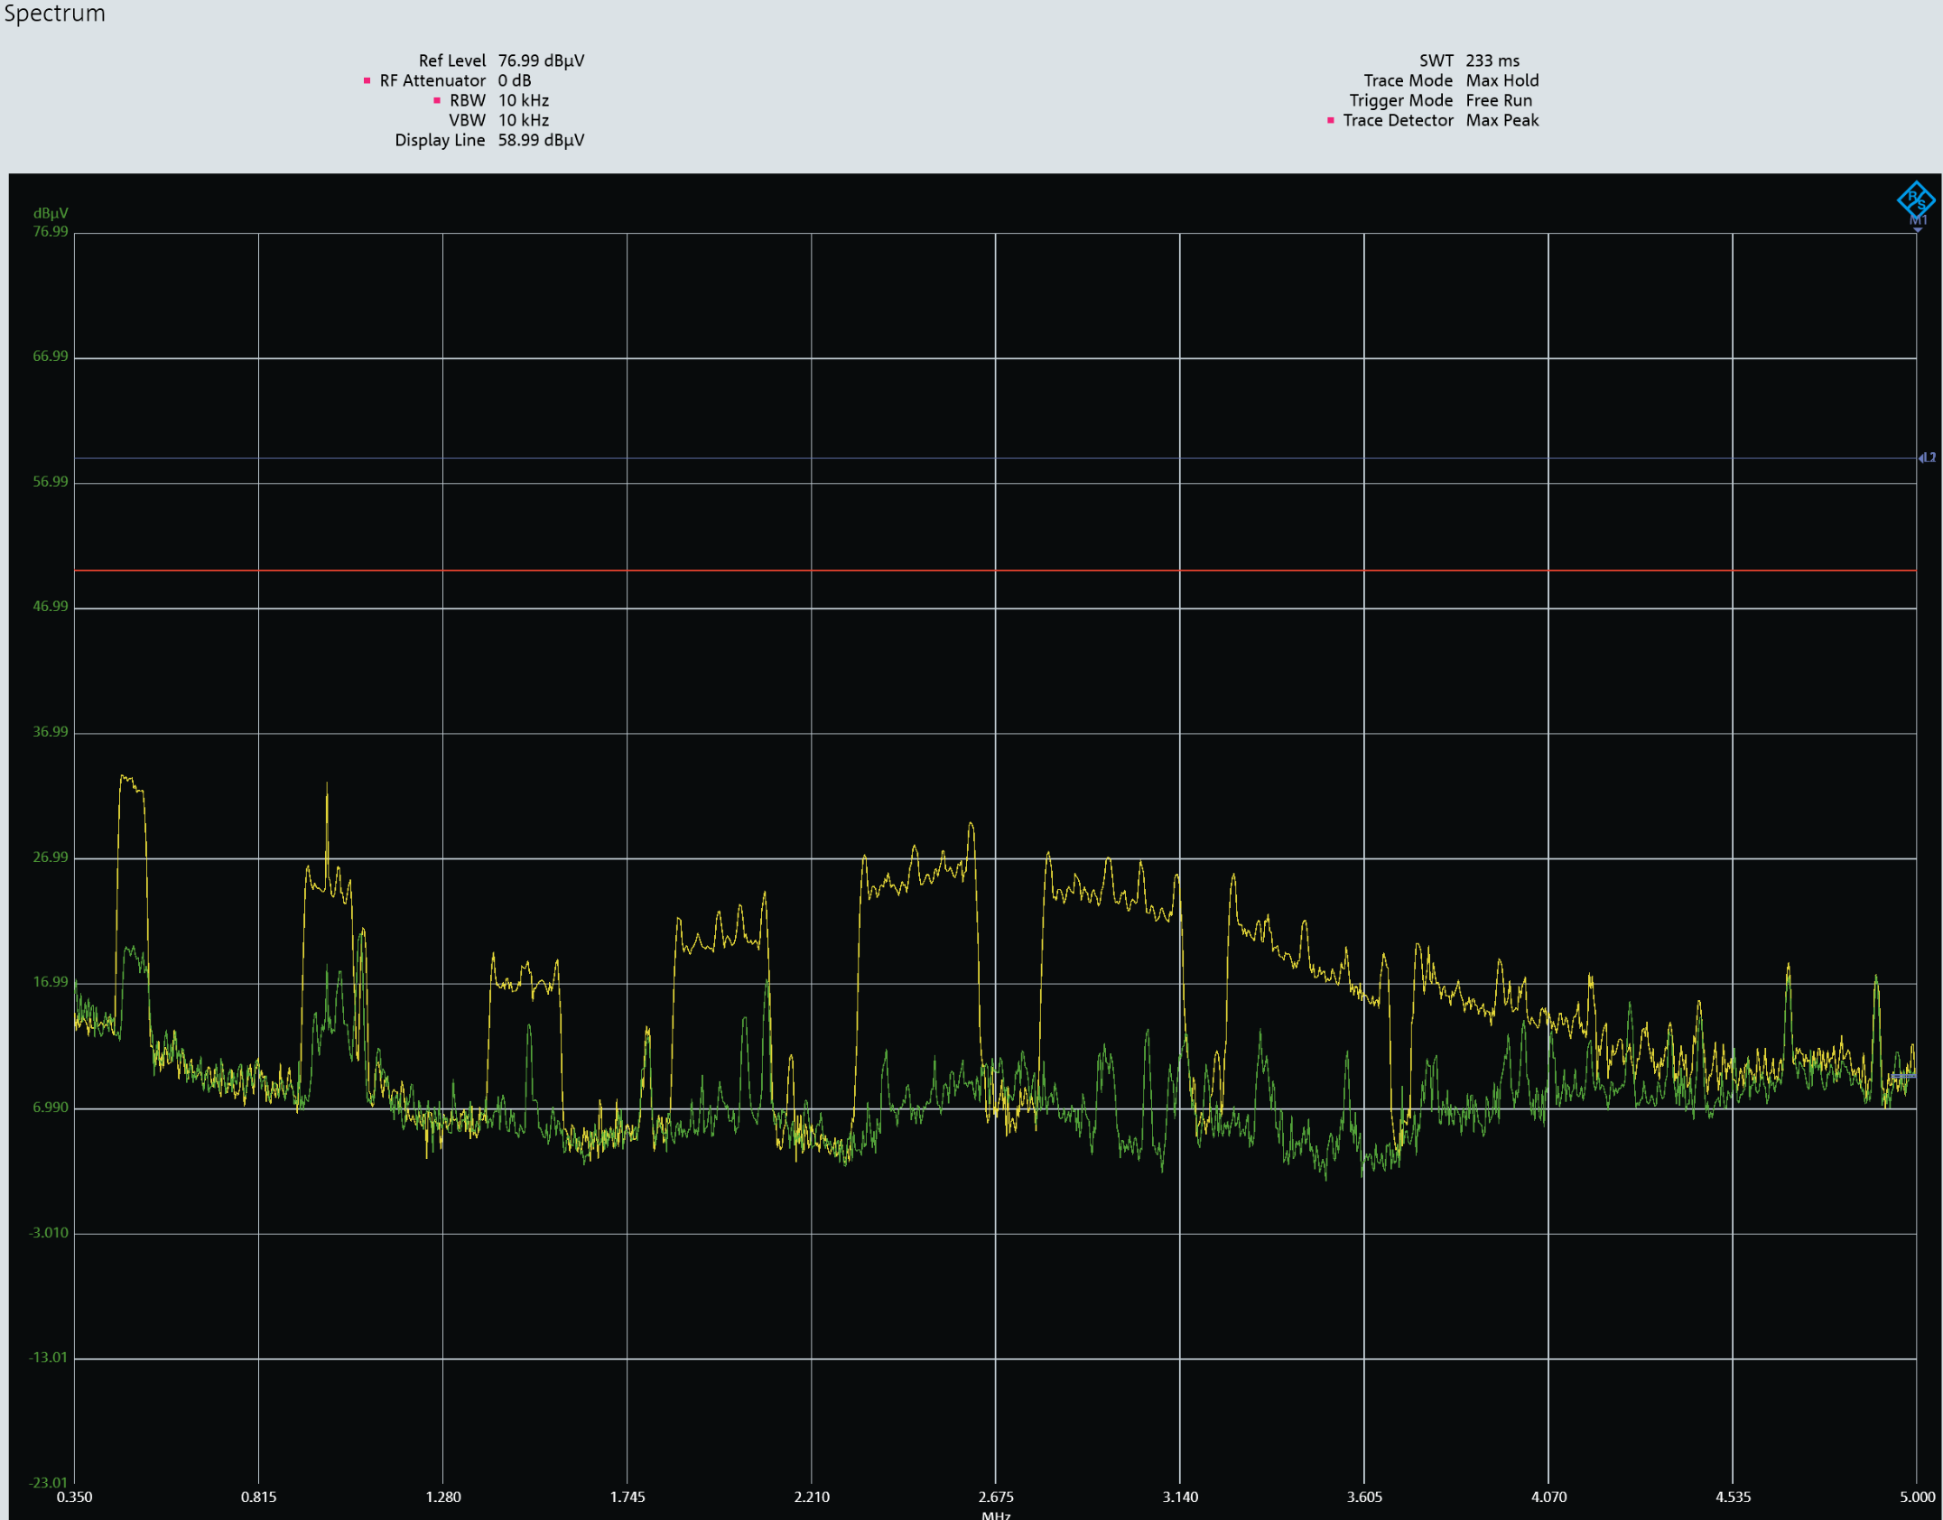Click the 4.535 frequency axis label
This screenshot has height=1520, width=1943.
point(1733,1497)
